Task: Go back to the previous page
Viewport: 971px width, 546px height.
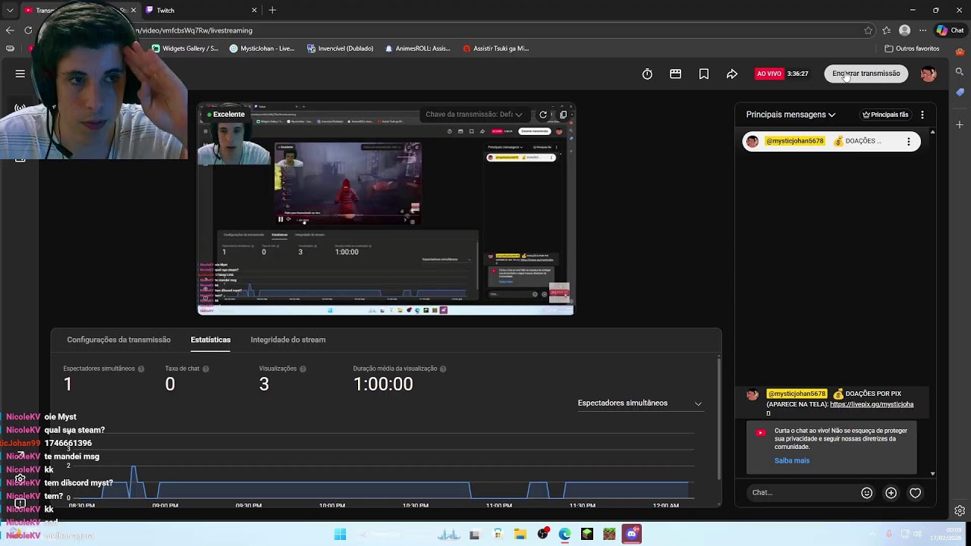Action: coord(10,30)
